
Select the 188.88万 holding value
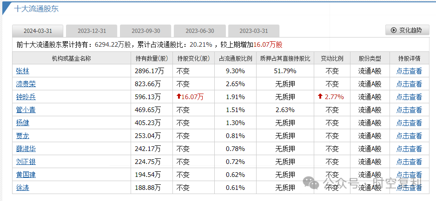148,188
